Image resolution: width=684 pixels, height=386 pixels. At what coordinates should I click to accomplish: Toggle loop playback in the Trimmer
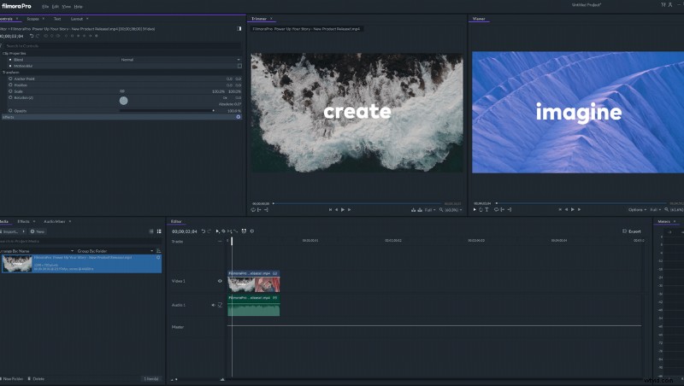pos(253,209)
